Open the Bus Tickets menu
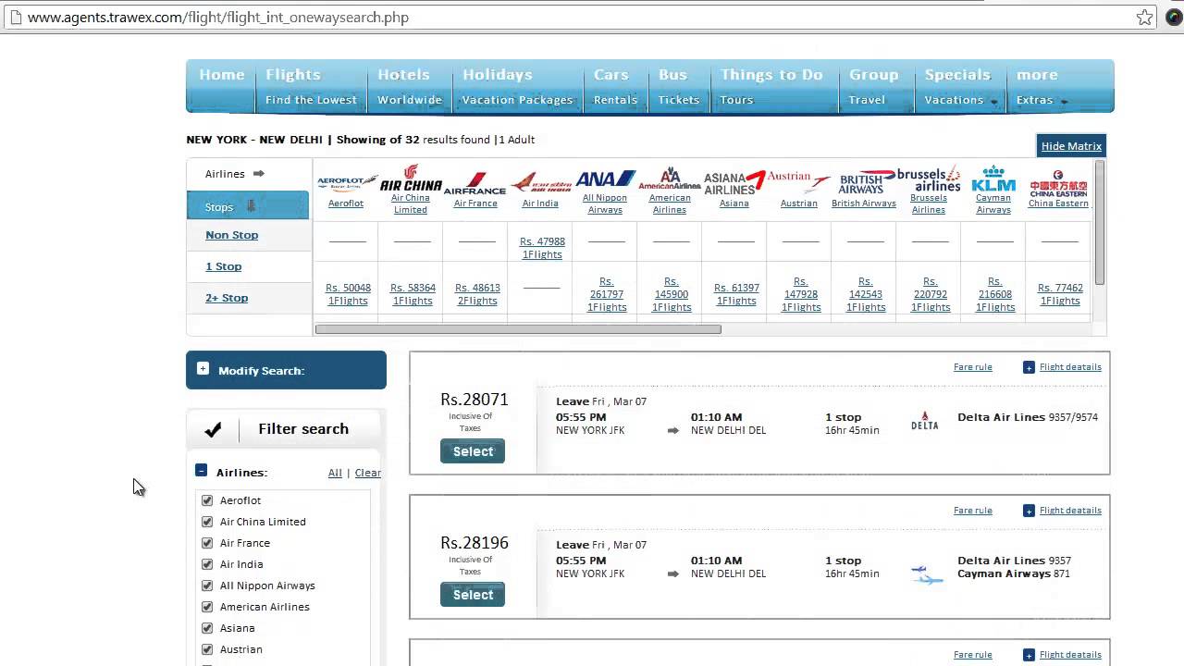Viewport: 1184px width, 666px height. click(679, 86)
